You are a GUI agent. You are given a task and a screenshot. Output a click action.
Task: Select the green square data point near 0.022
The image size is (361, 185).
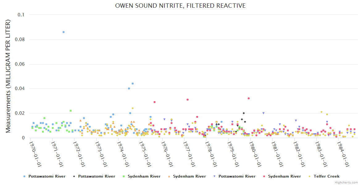point(71,111)
